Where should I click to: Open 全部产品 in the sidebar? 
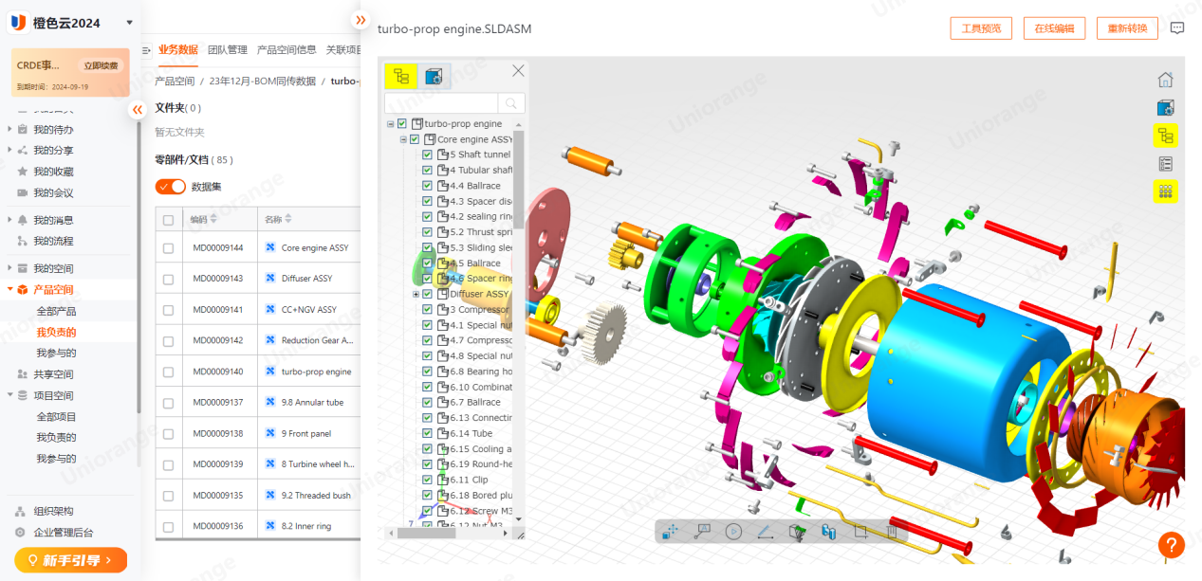tap(56, 311)
